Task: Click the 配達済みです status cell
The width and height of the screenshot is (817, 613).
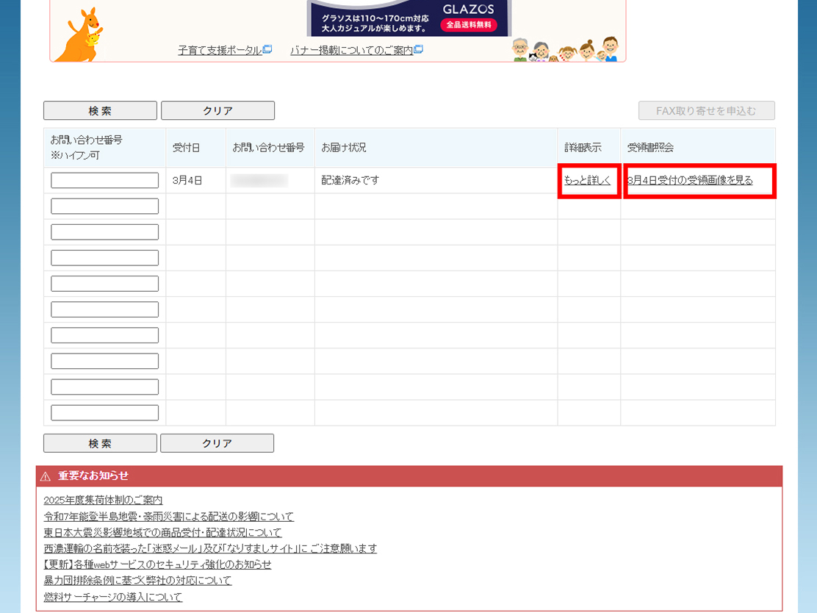Action: click(x=436, y=180)
